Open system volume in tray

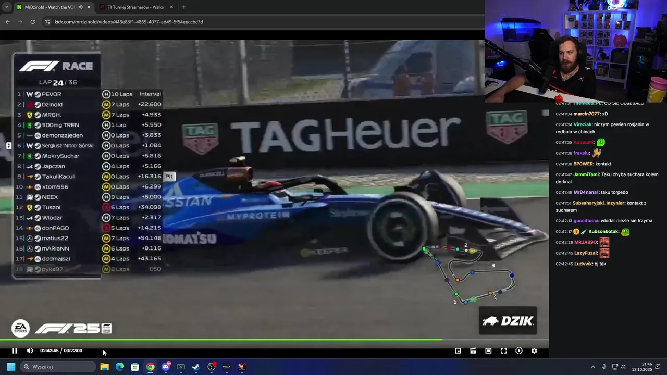(x=623, y=367)
